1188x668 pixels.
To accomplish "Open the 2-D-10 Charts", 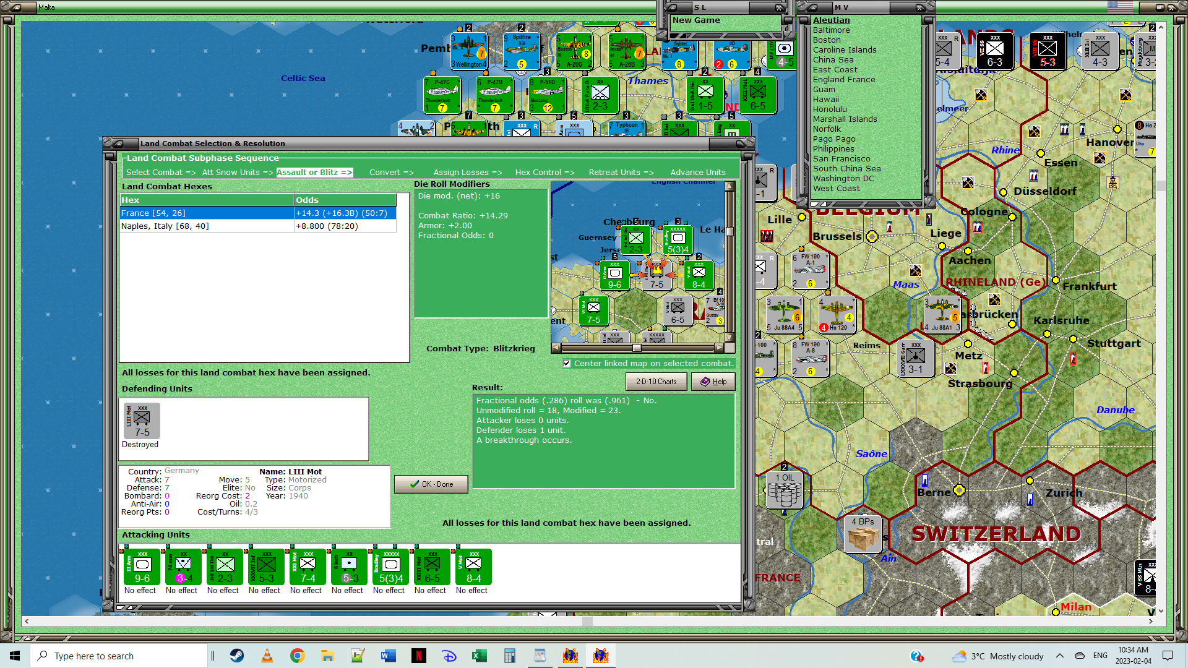I will pyautogui.click(x=656, y=382).
